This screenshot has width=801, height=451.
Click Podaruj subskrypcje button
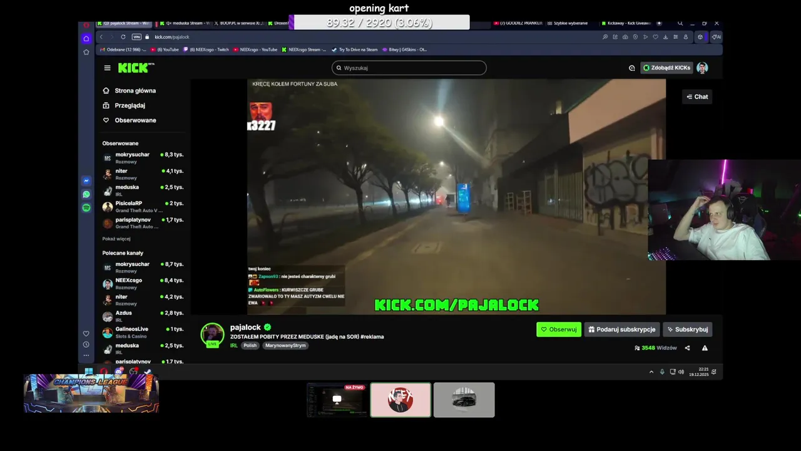coord(622,329)
